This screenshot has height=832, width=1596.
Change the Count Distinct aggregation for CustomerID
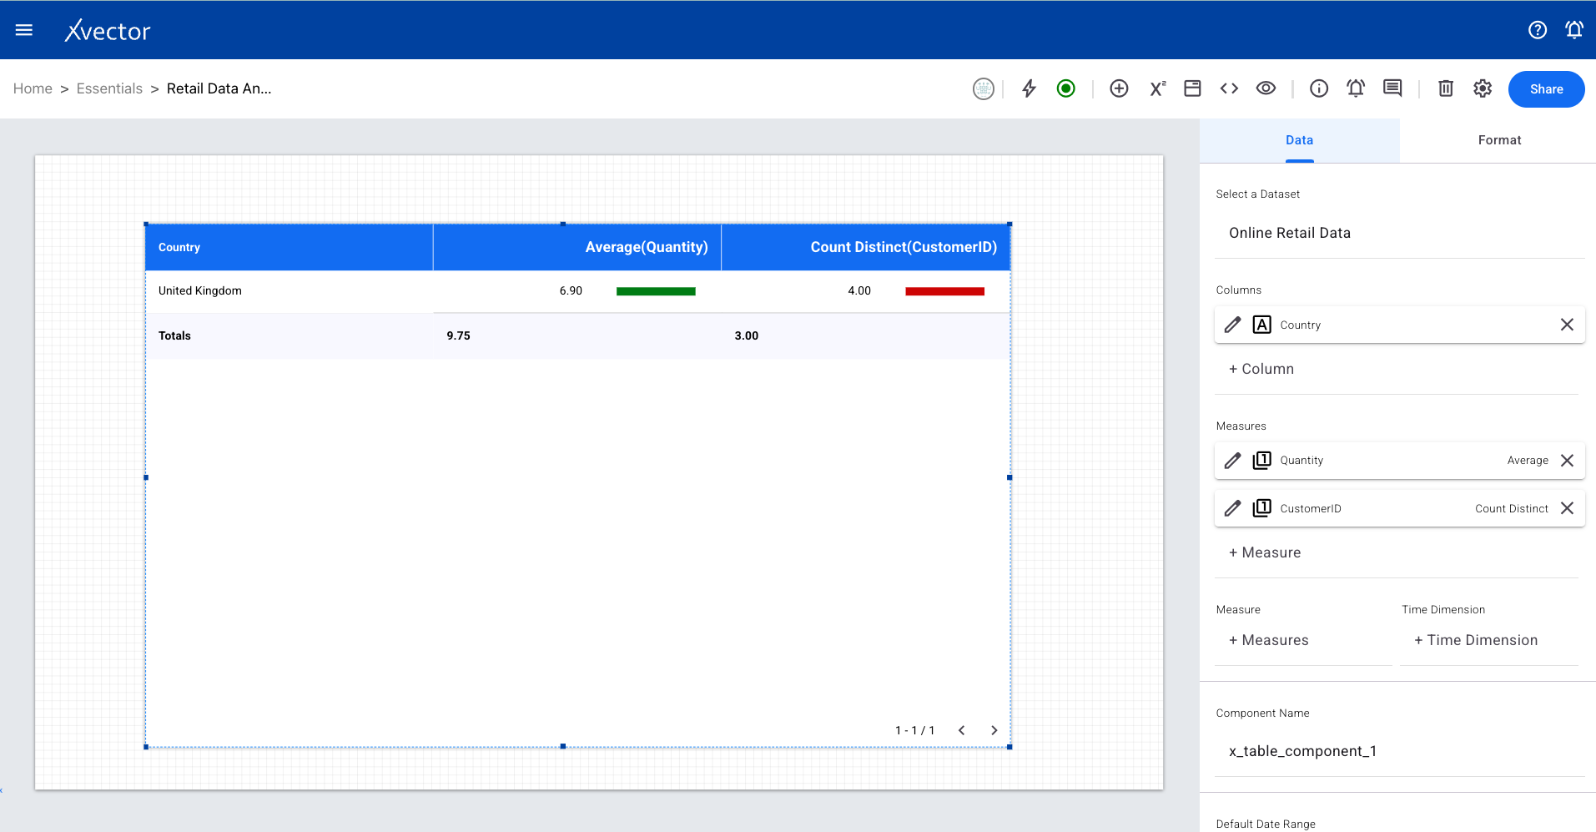[1512, 508]
